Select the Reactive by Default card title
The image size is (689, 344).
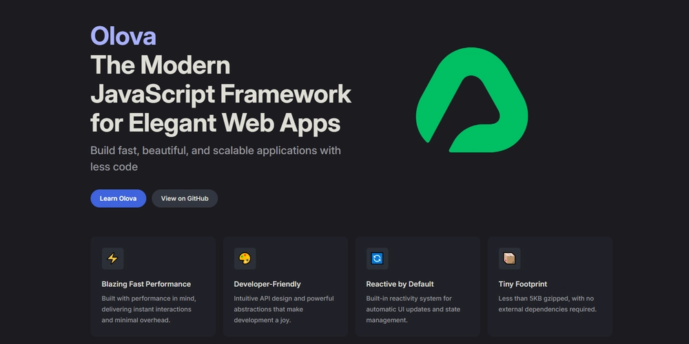pos(400,284)
